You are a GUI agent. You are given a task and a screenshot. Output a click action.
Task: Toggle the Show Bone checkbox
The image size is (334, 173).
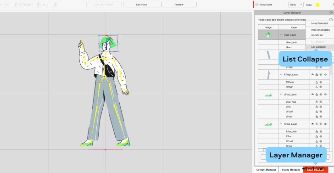[256, 5]
